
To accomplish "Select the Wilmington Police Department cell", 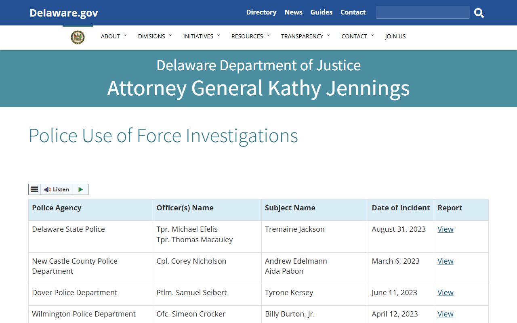I will click(x=90, y=314).
